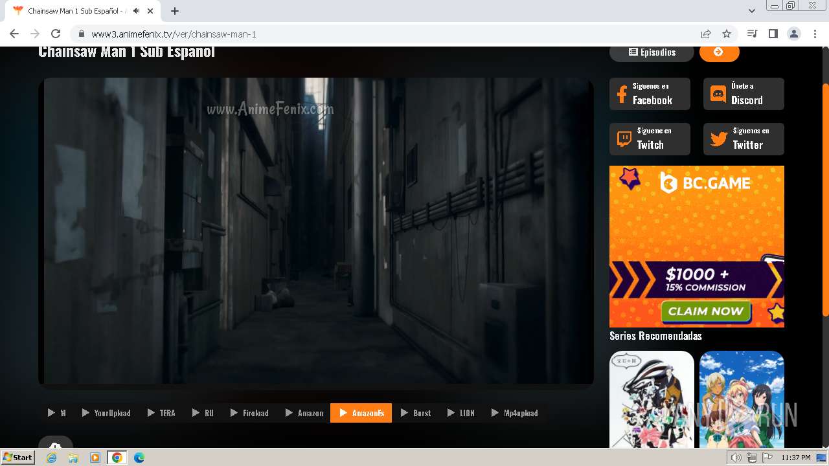Launch Internet Explorer from taskbar
This screenshot has height=466, width=829.
[51, 458]
